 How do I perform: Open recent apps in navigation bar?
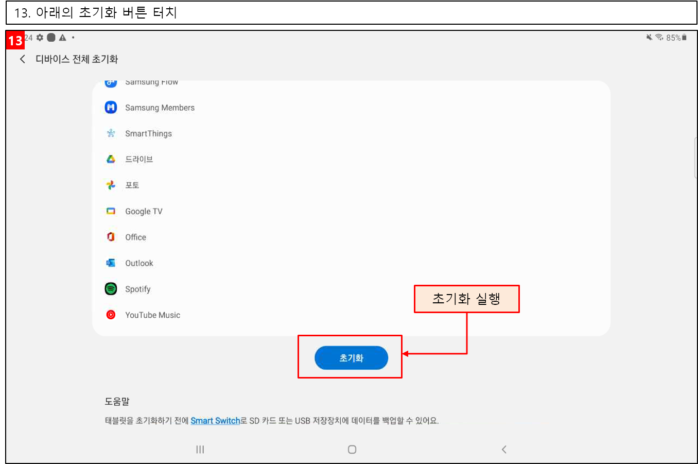click(x=200, y=450)
